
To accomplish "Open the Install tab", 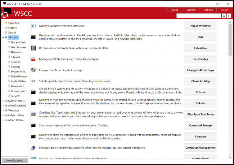I will (x=175, y=10).
